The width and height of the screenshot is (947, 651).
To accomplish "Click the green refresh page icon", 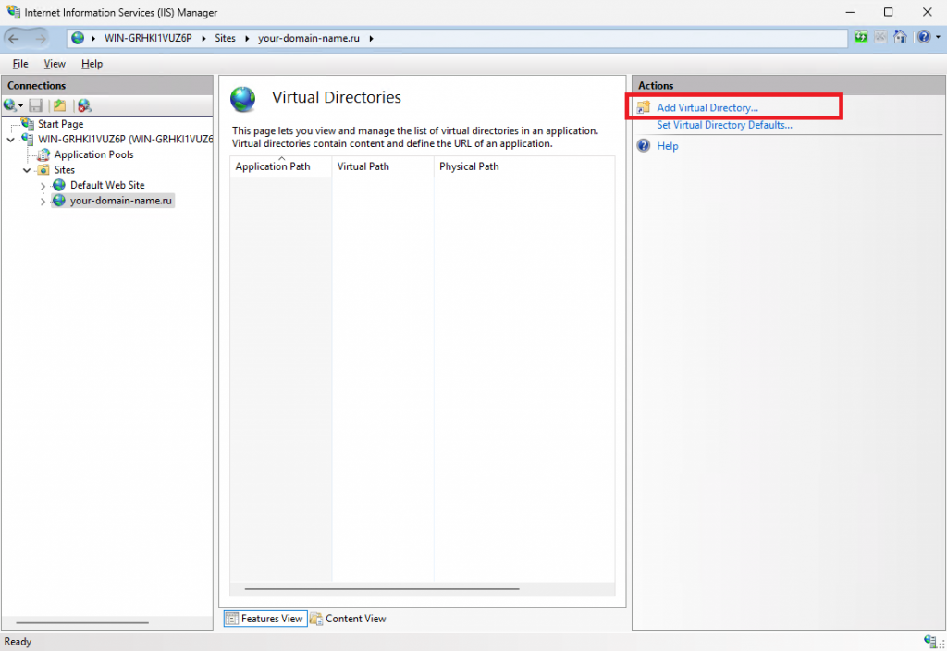I will (861, 37).
